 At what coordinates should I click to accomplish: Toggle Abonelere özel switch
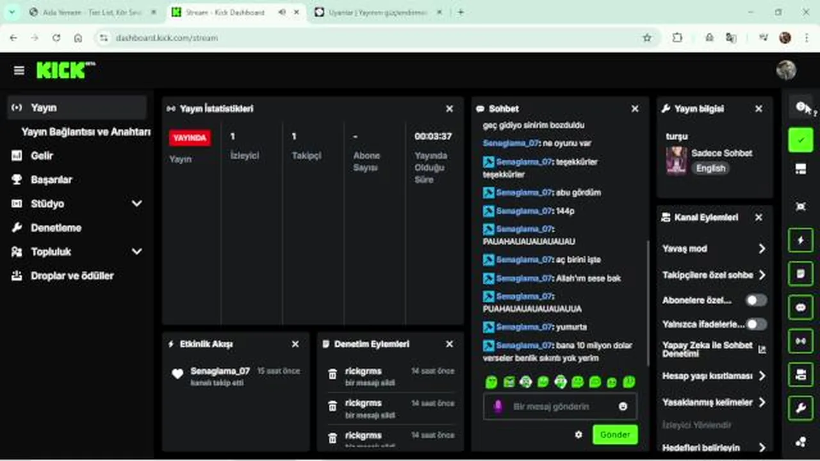coord(756,300)
